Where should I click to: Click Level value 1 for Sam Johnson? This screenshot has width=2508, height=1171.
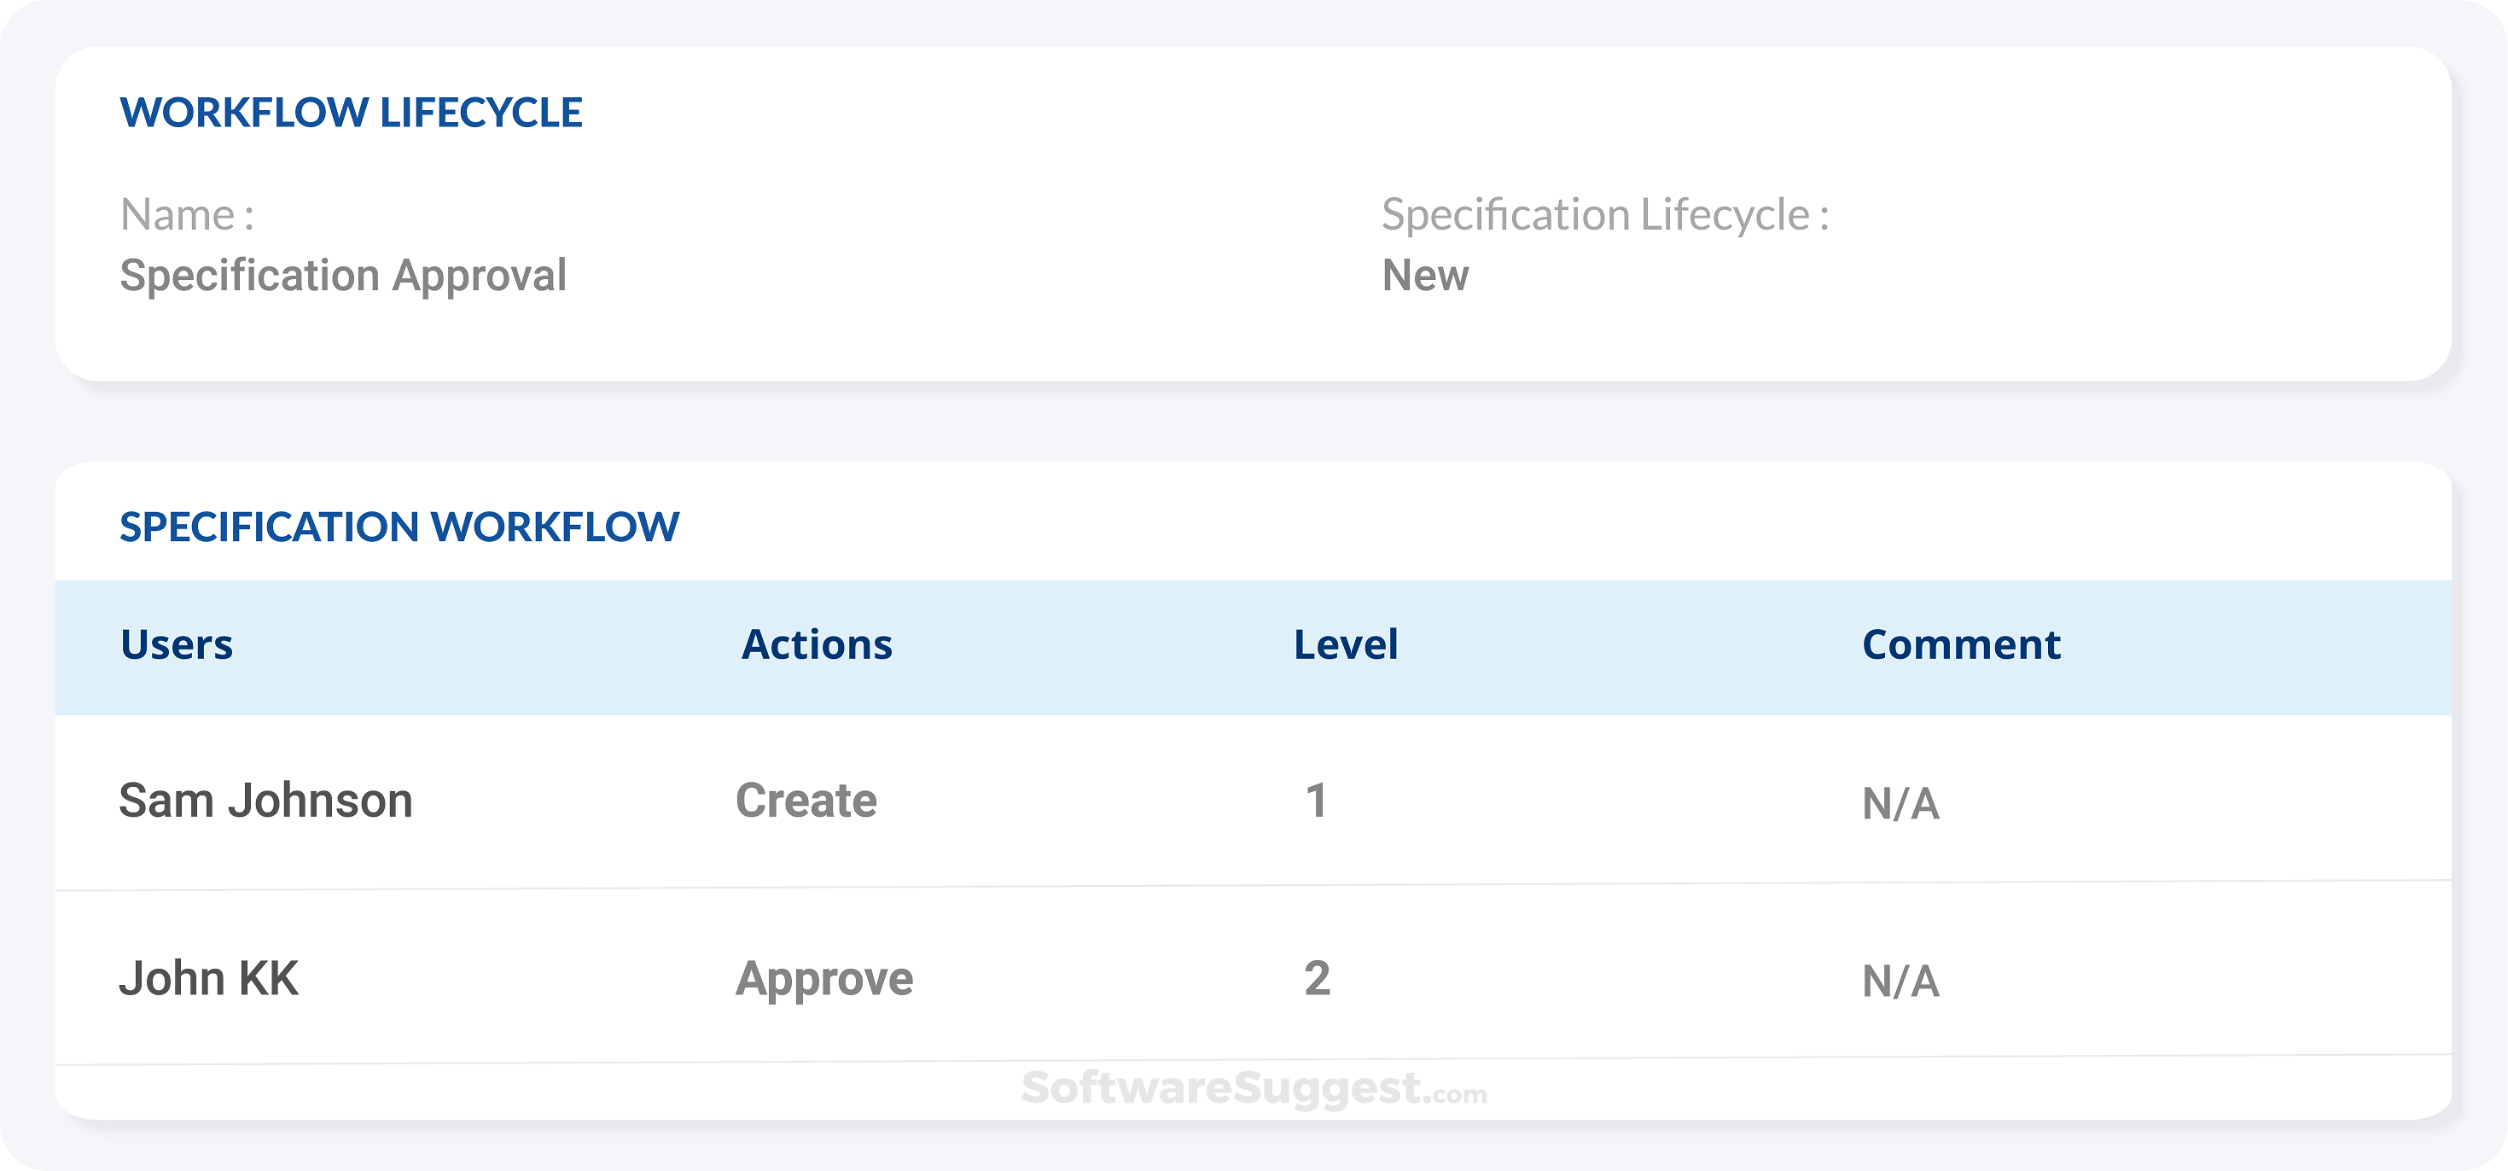coord(1318,800)
